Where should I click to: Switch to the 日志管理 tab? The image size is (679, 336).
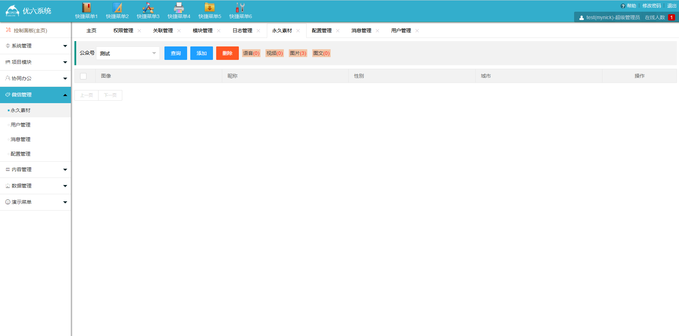(x=242, y=31)
